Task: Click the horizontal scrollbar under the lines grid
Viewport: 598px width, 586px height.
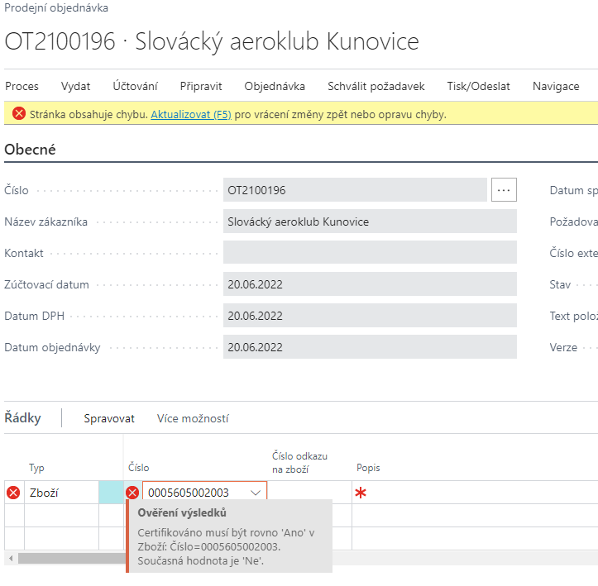Action: pos(66,558)
